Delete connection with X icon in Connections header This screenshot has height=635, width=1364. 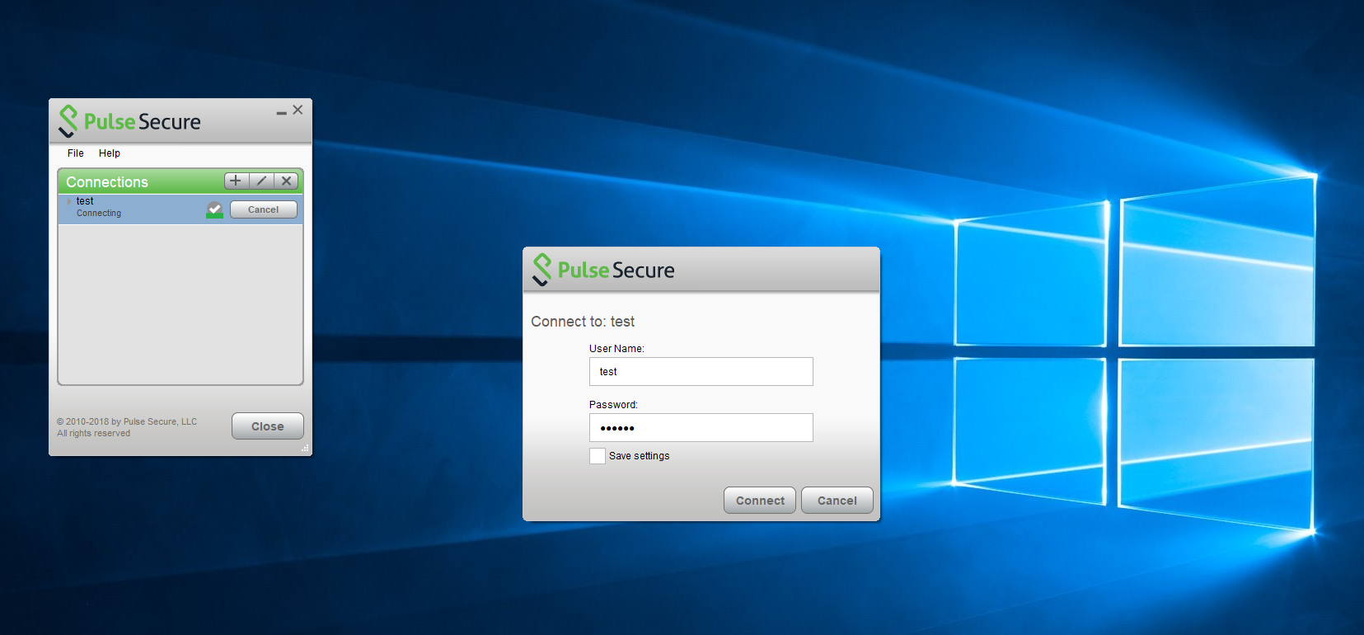286,181
